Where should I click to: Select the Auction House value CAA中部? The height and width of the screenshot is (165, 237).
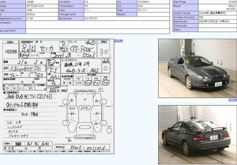pyautogui.click(x=204, y=13)
